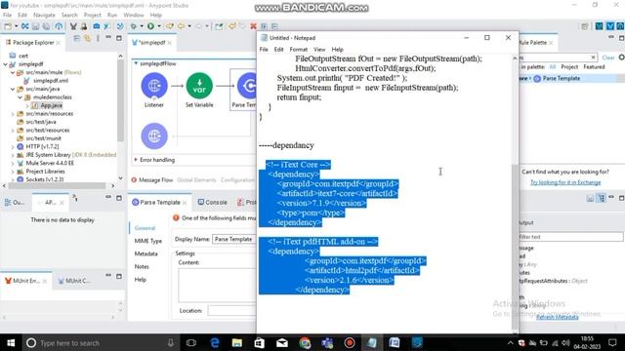Viewport: 625px width, 351px height.
Task: Click the clear X in palette search
Action: point(593,58)
